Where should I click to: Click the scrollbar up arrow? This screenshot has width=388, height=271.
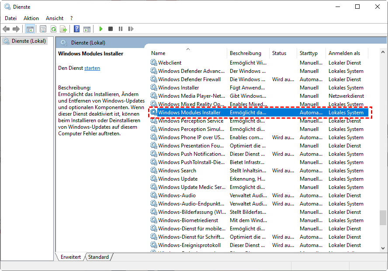383,52
